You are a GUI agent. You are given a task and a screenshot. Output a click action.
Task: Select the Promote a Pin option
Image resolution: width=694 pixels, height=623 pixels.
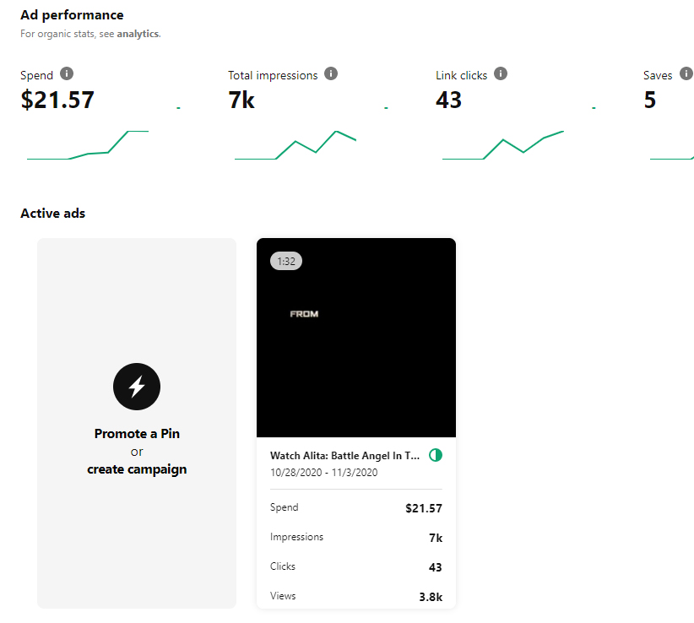click(x=137, y=434)
